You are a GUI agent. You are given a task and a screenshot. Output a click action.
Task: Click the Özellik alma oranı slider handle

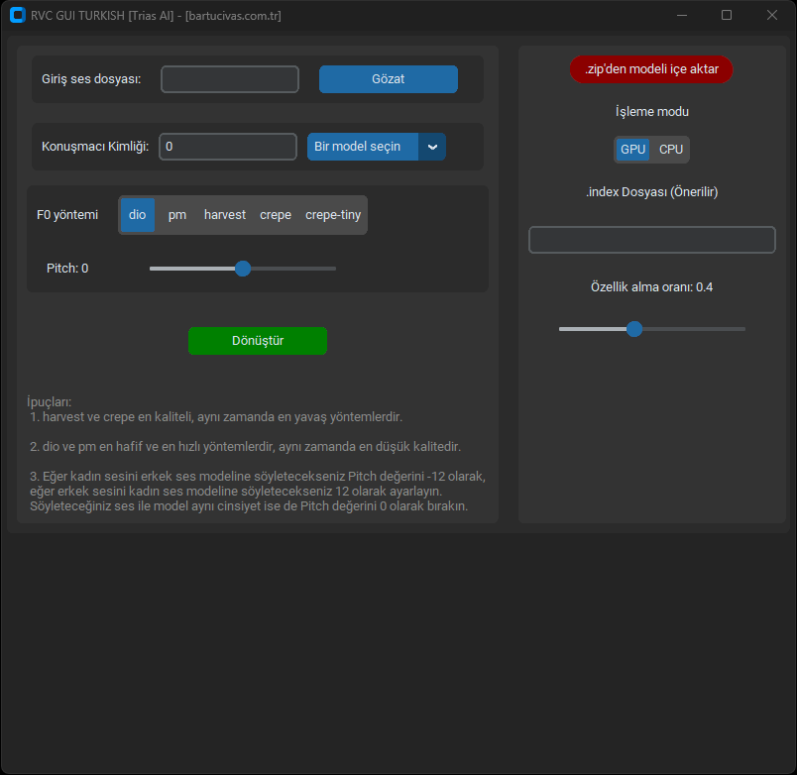point(634,329)
